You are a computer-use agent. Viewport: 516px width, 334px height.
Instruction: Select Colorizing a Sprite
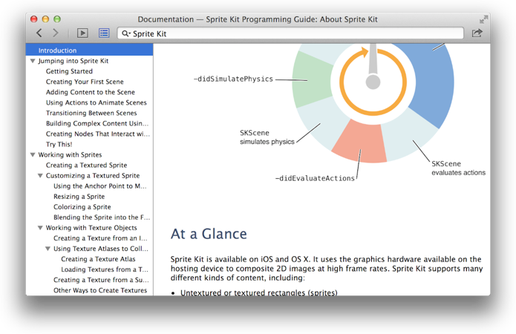(x=82, y=207)
